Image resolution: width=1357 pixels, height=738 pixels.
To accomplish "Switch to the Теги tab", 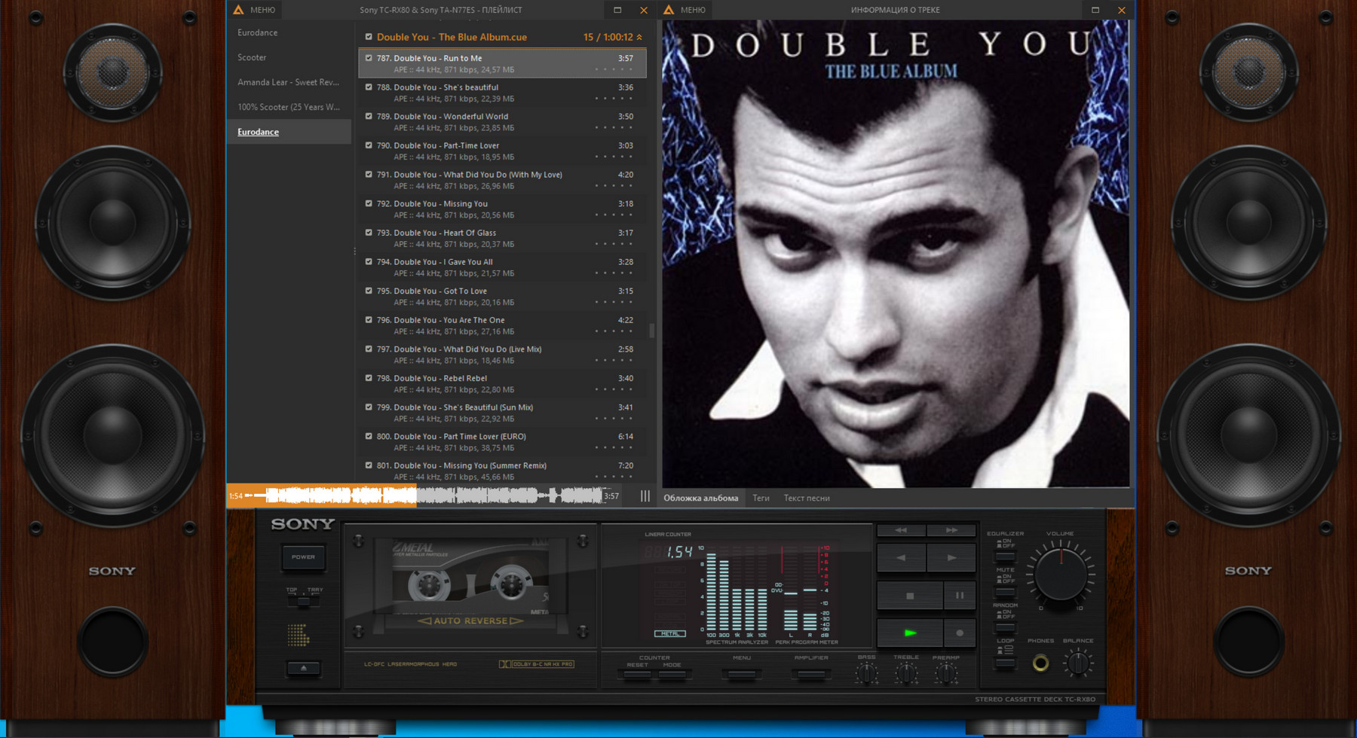I will pyautogui.click(x=761, y=498).
